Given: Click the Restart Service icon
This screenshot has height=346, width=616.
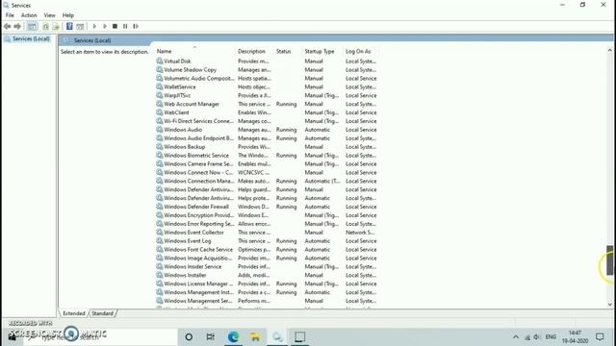Looking at the screenshot, I should click(x=136, y=26).
